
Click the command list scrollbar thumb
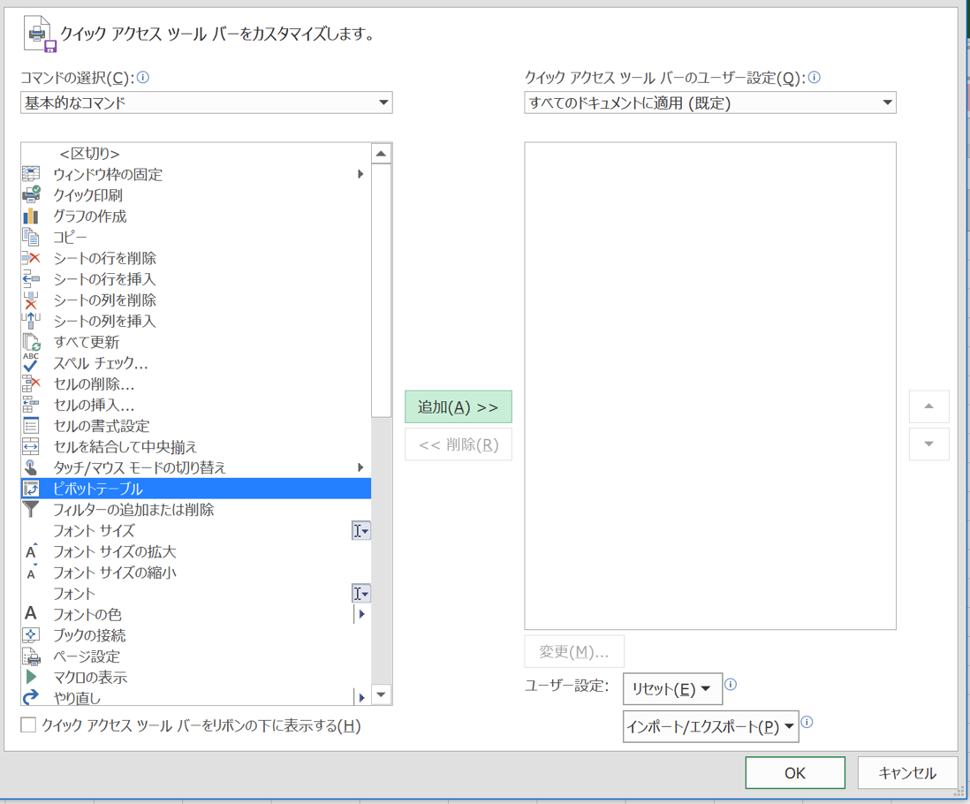coord(381,291)
